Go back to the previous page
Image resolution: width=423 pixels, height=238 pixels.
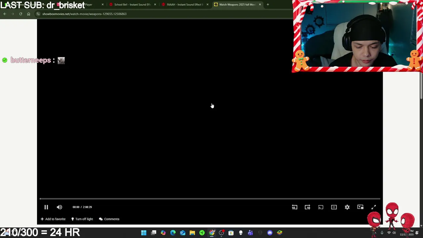pos(5,14)
